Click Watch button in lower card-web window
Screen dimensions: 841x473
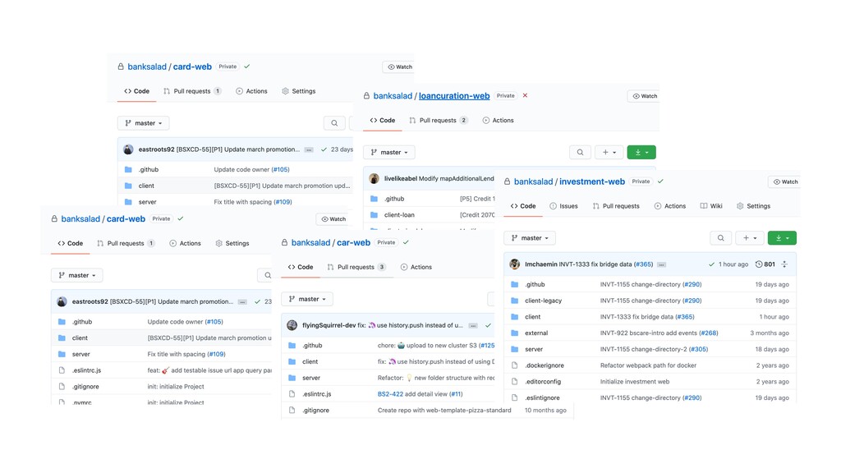click(333, 218)
